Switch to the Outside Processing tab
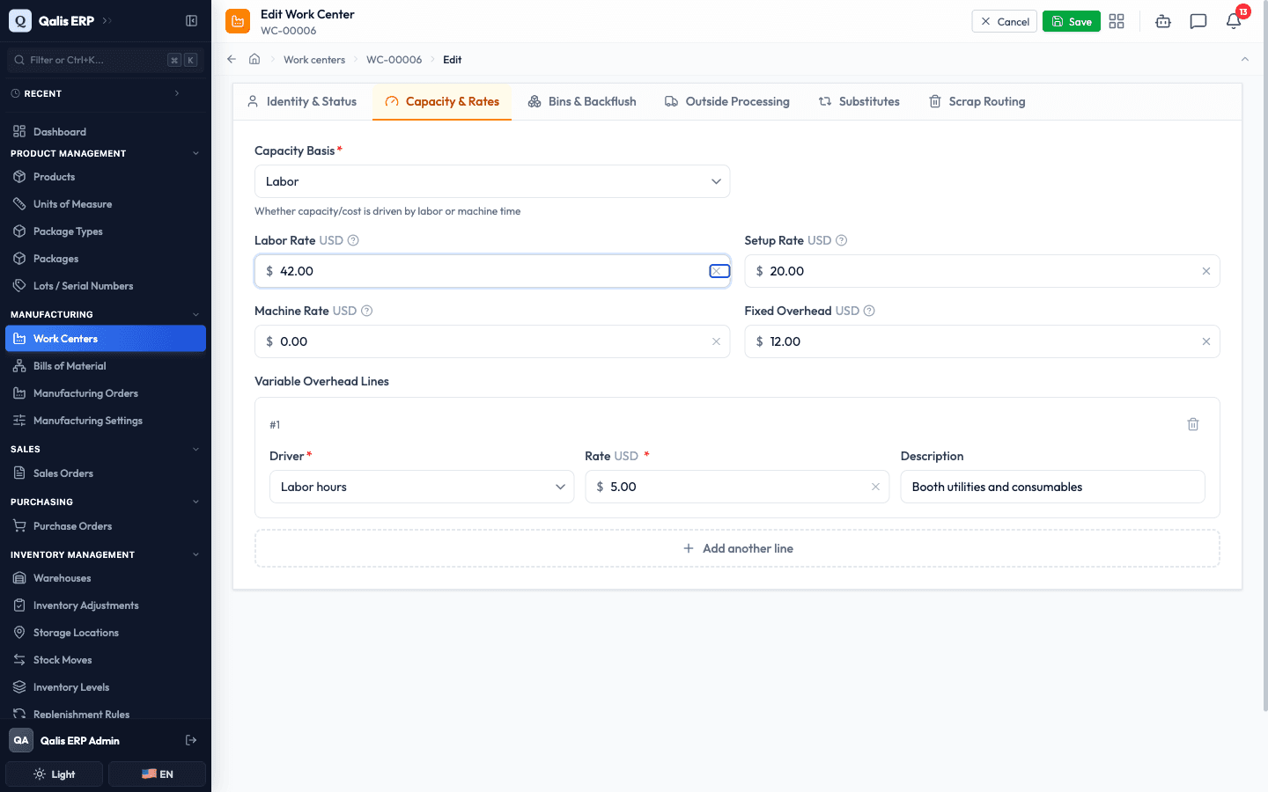 coord(727,101)
